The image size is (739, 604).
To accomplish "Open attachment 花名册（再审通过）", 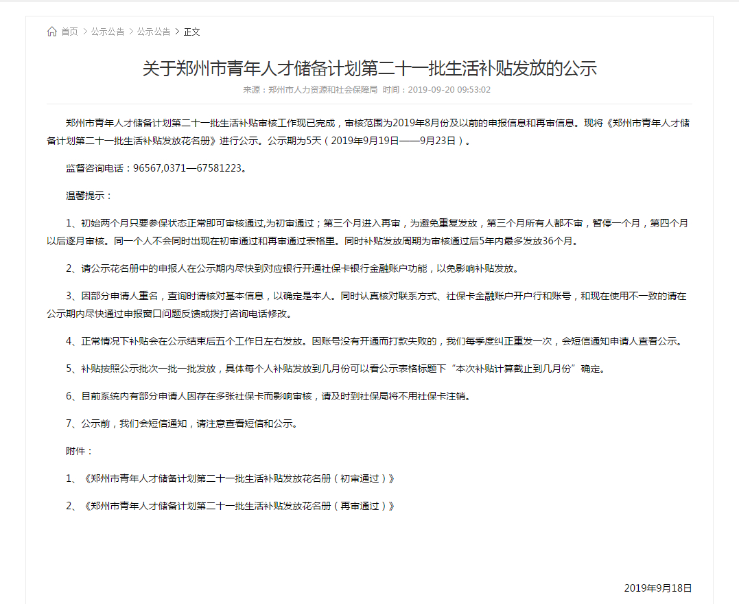I will pyautogui.click(x=239, y=506).
